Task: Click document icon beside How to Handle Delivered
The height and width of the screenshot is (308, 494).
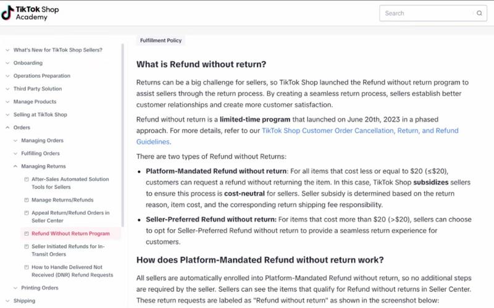Action: [x=27, y=267]
